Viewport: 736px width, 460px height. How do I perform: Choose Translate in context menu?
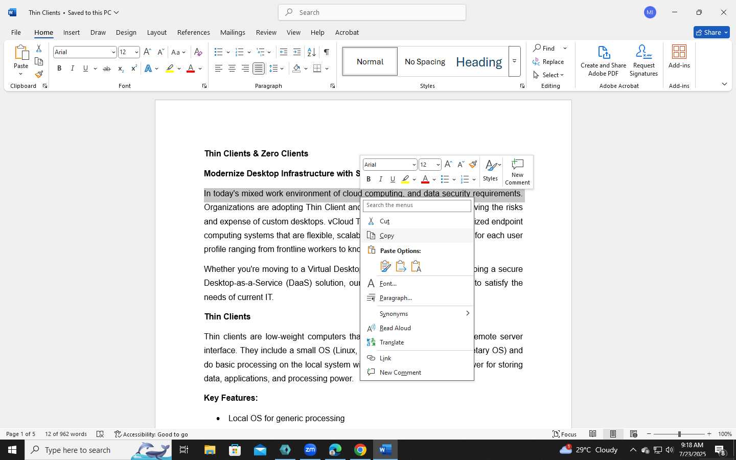(417, 342)
